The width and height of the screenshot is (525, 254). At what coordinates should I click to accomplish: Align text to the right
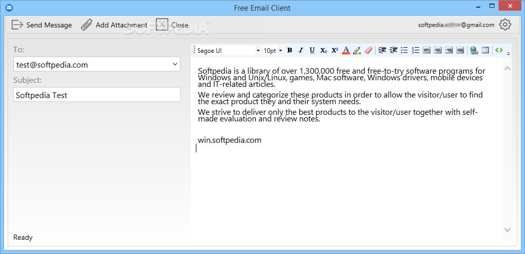(449, 50)
